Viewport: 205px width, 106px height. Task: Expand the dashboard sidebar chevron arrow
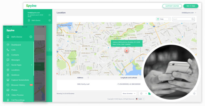pyautogui.click(x=50, y=49)
